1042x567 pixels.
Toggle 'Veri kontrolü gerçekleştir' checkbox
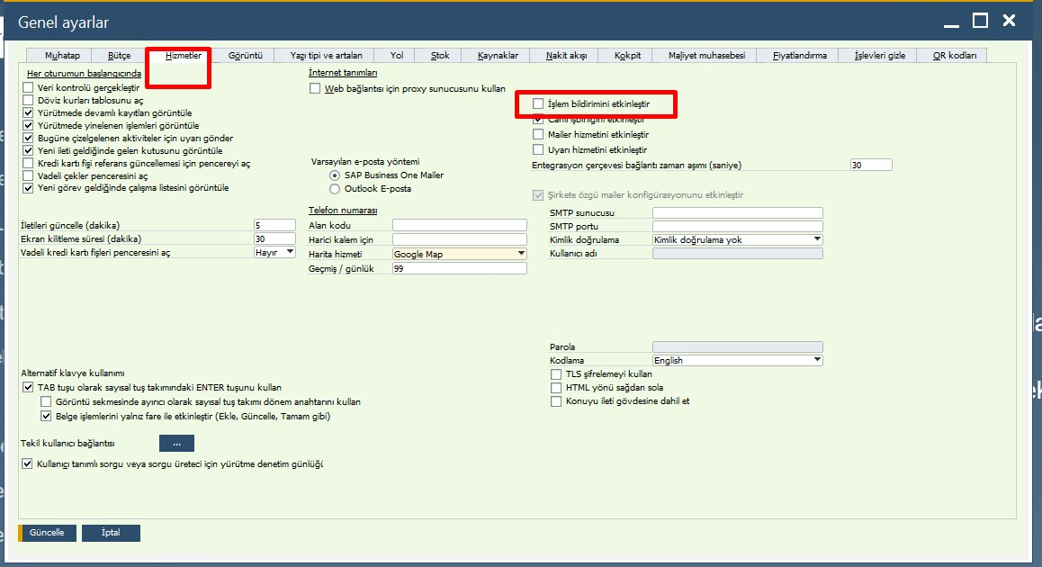[x=28, y=88]
